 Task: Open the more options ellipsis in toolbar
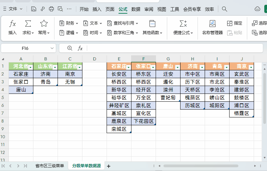point(69,9)
